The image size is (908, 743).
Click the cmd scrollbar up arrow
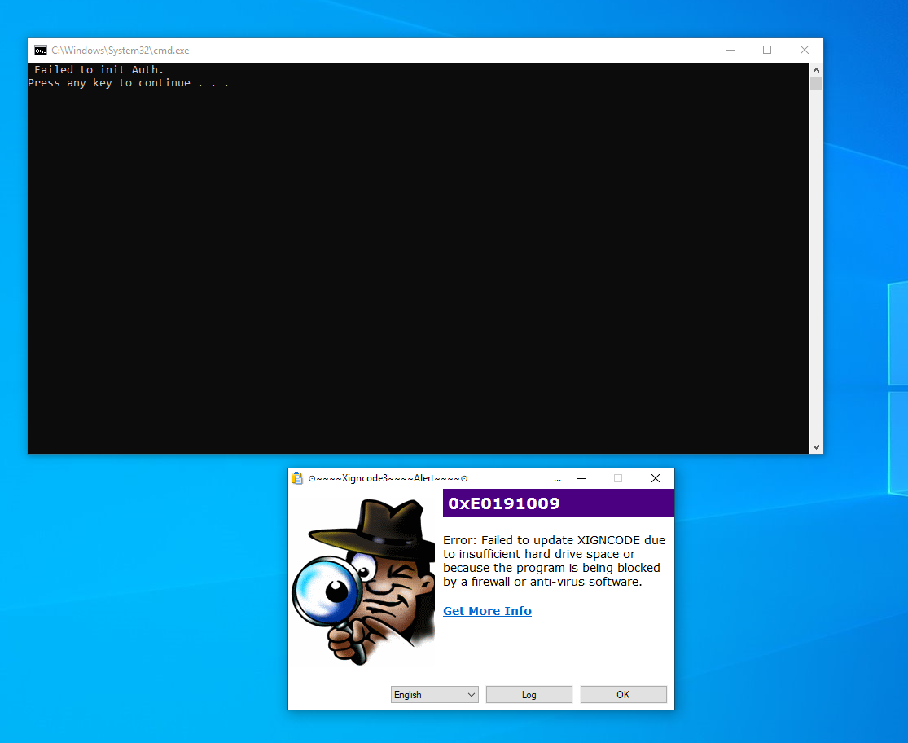(816, 70)
